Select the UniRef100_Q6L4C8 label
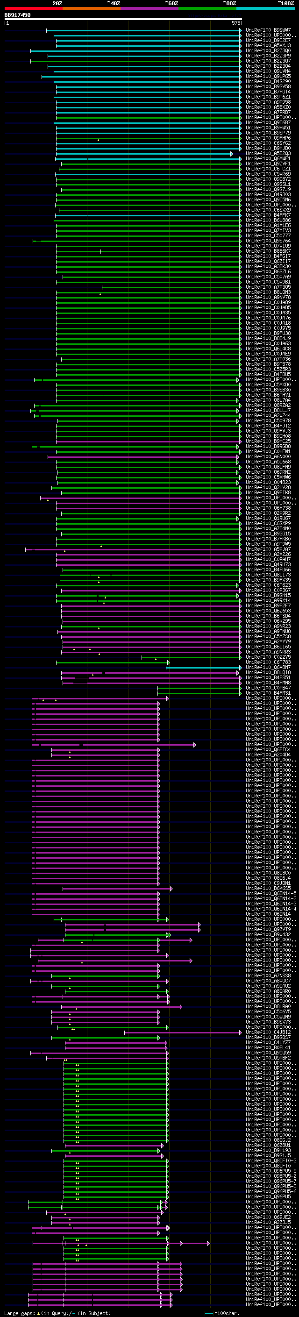The height and width of the screenshot is (1317, 299). (268, 349)
